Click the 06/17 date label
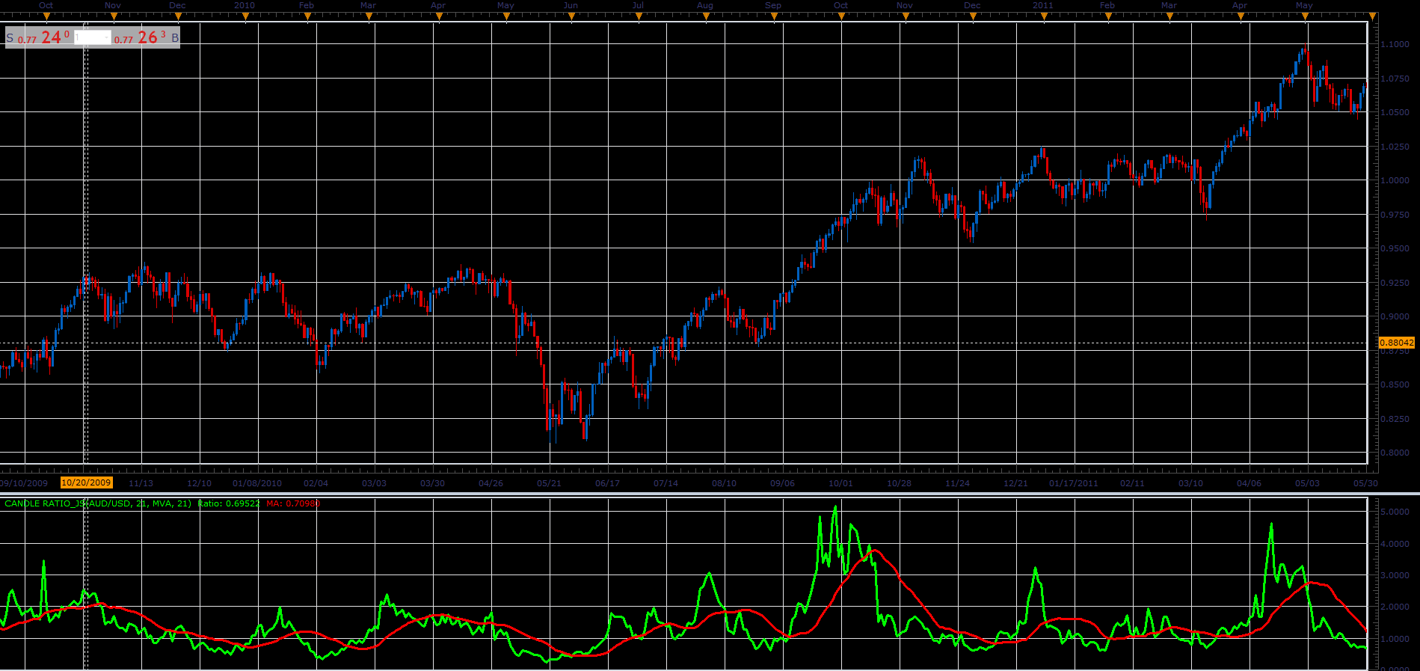The height and width of the screenshot is (671, 1420). coord(608,483)
